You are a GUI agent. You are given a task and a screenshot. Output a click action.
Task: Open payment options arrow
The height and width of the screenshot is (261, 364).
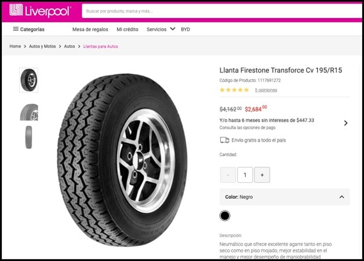pos(346,123)
